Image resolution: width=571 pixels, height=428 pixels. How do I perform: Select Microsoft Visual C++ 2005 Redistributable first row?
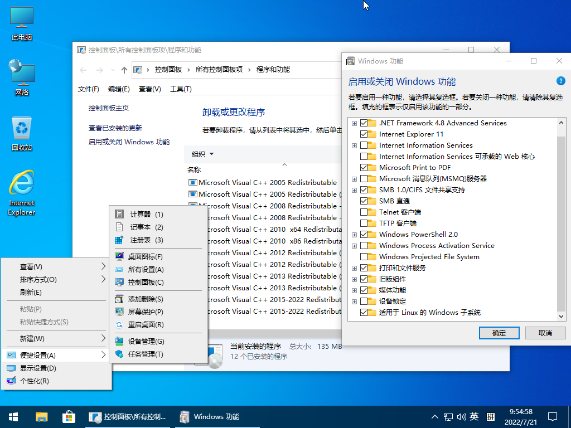265,183
